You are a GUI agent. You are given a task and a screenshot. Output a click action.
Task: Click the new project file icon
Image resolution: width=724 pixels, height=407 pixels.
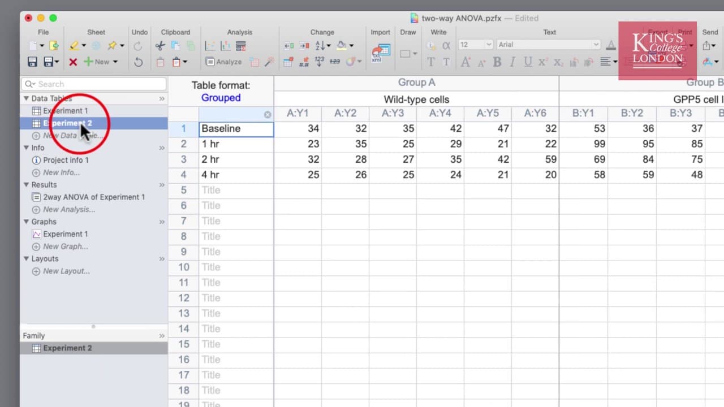pos(33,45)
